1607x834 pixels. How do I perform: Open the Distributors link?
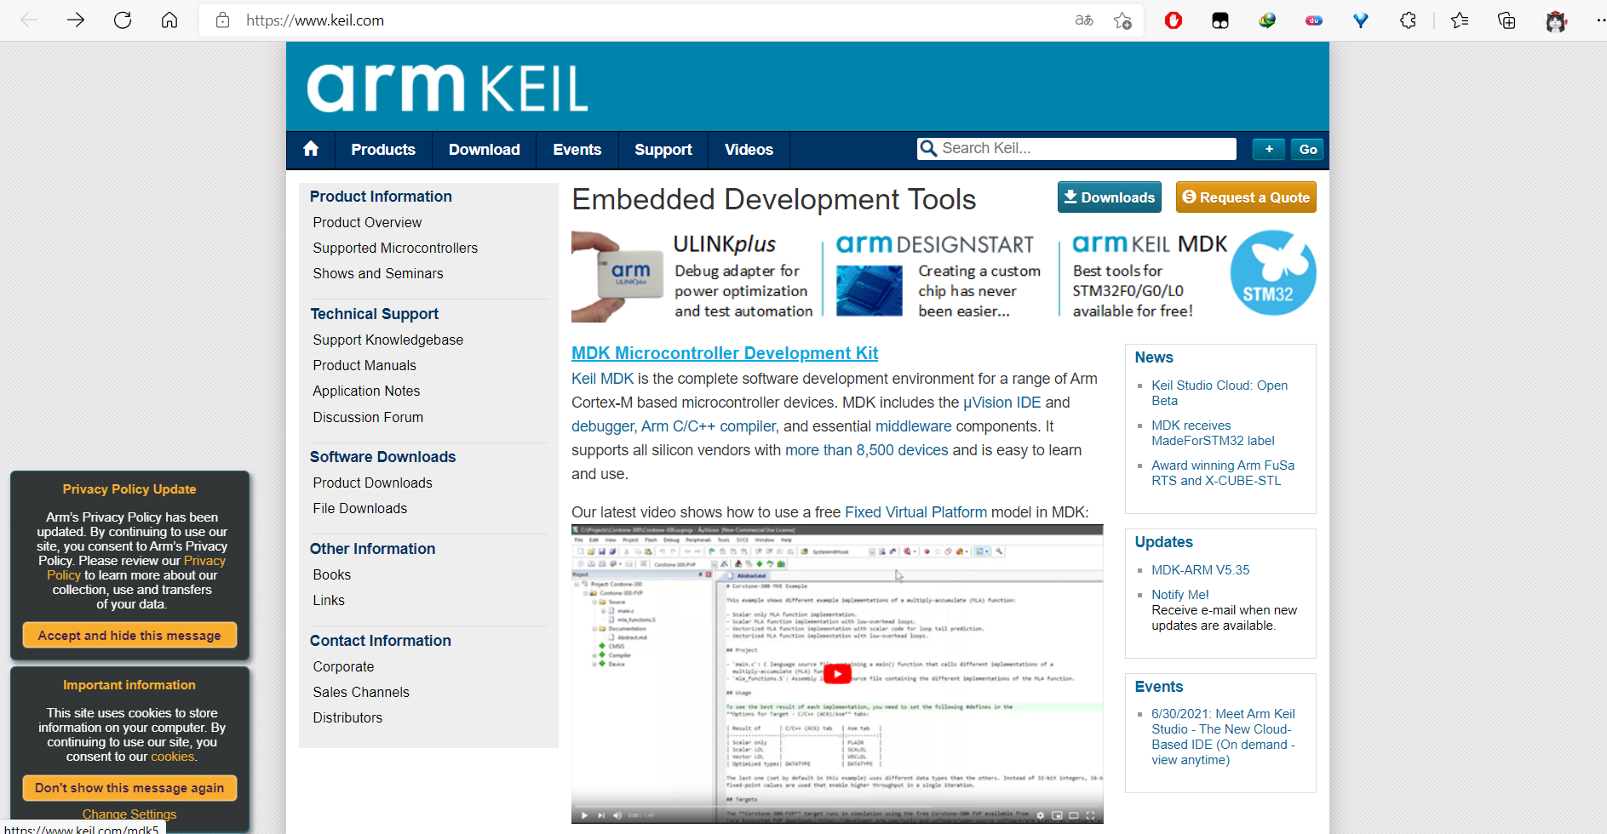(x=347, y=717)
